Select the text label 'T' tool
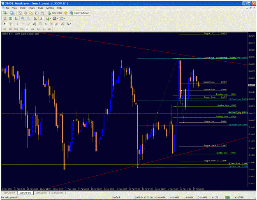Screen dimensions: 257x200 pyautogui.click(x=51, y=24)
